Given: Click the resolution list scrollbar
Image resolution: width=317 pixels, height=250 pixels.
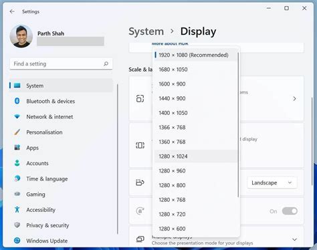Looking at the screenshot, I should click(238, 125).
